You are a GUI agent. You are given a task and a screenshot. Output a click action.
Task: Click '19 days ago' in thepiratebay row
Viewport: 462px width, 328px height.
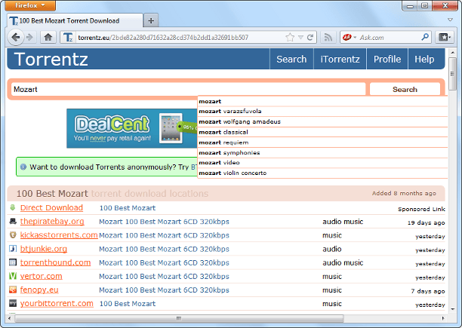point(426,222)
